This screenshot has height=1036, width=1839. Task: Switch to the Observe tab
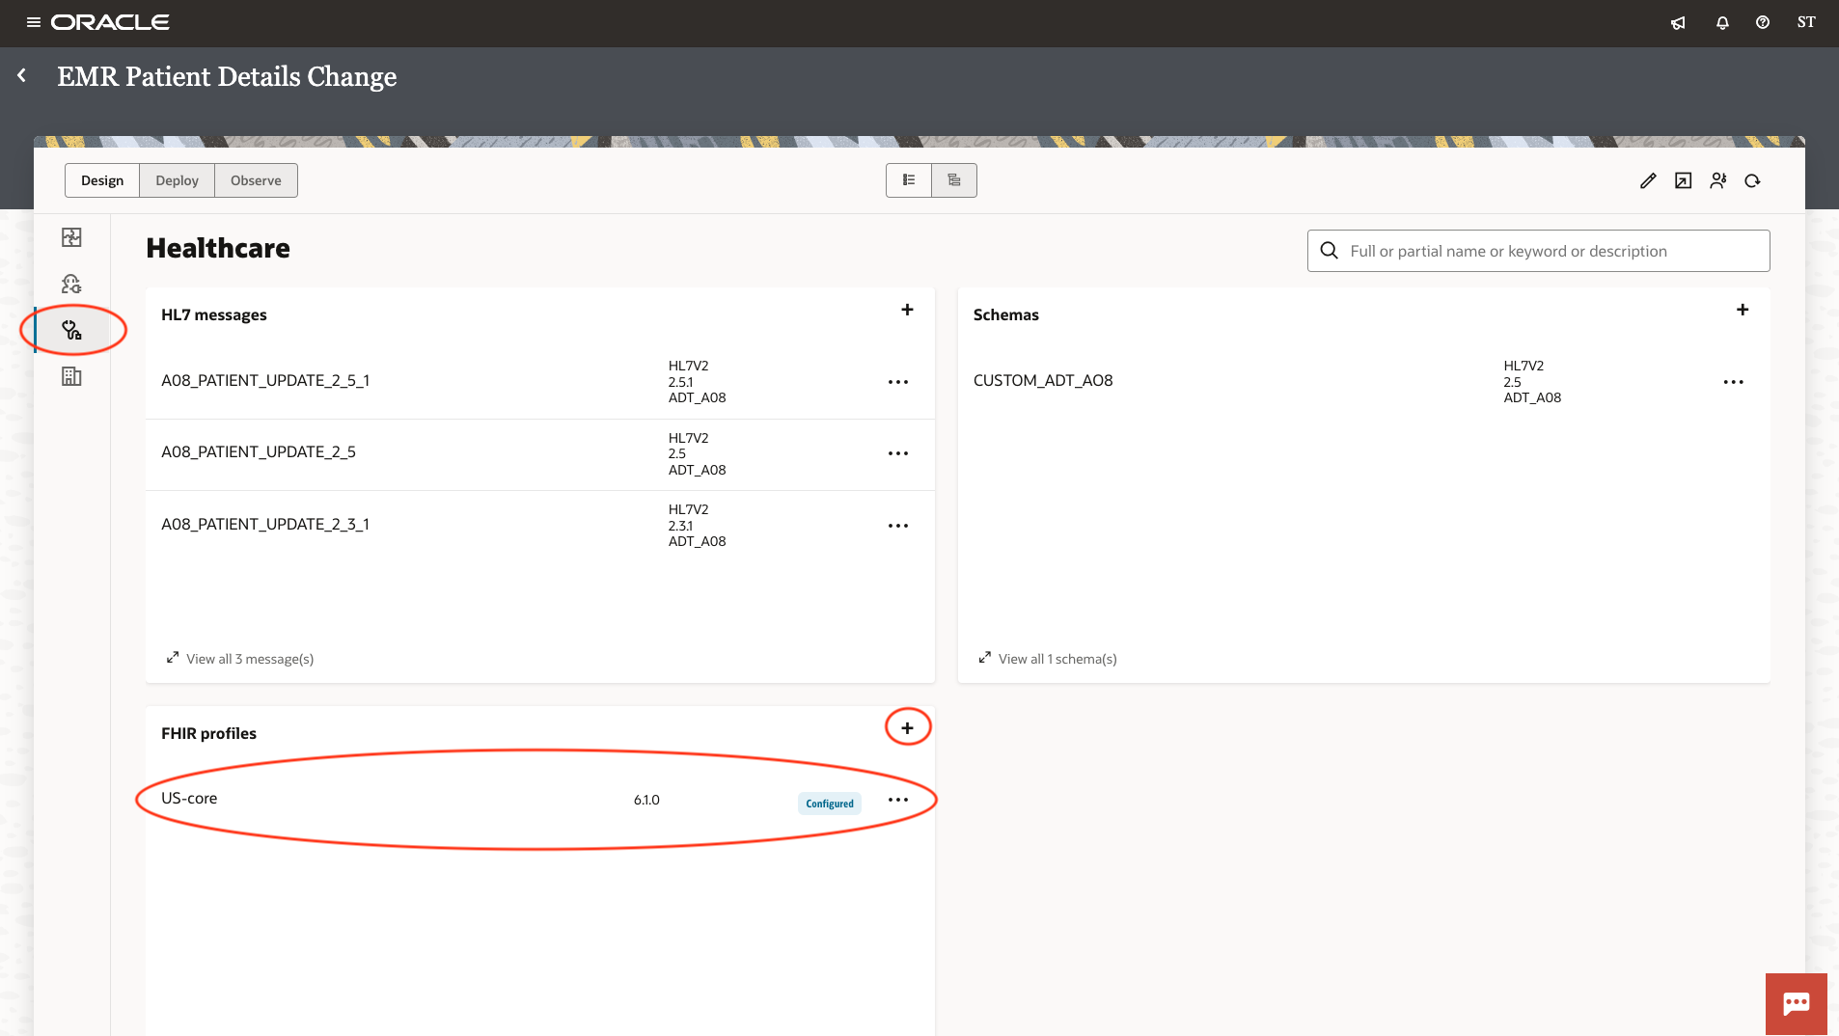[255, 179]
